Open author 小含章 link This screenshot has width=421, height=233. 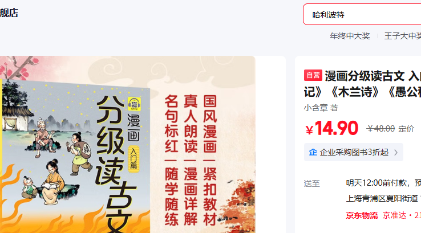pos(316,108)
